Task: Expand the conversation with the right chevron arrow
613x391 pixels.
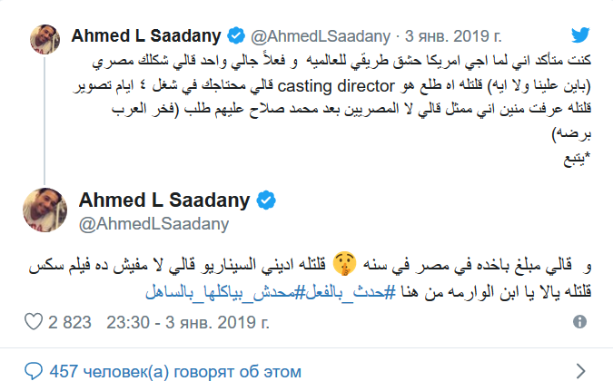Action: (582, 371)
